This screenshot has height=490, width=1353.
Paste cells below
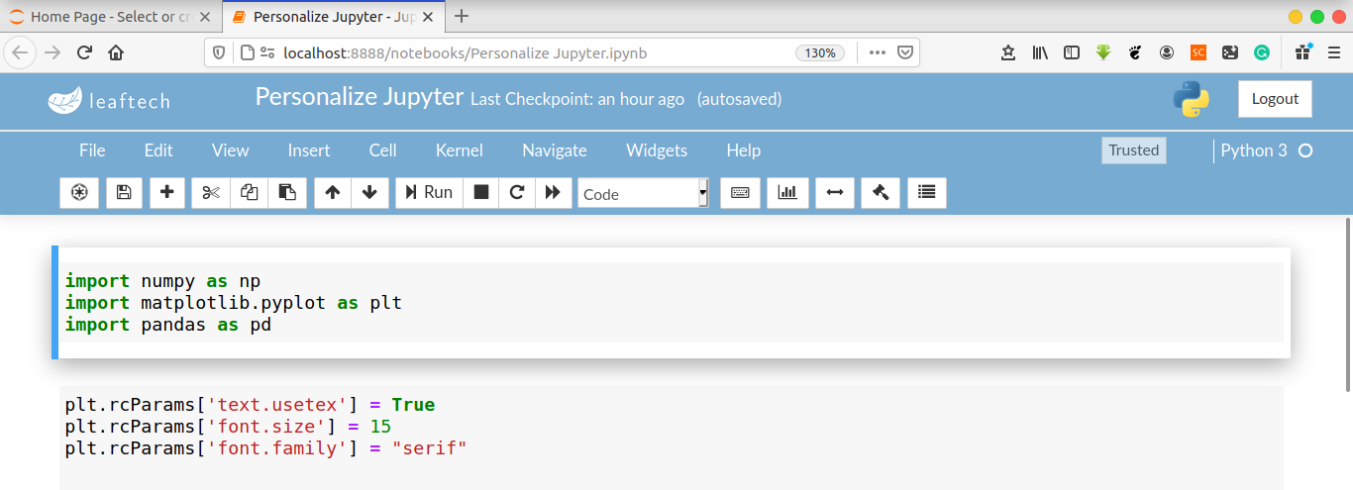pyautogui.click(x=287, y=193)
